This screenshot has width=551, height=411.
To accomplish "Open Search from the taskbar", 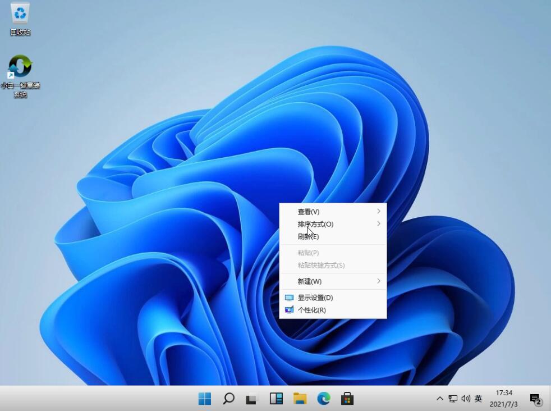I will coord(228,399).
